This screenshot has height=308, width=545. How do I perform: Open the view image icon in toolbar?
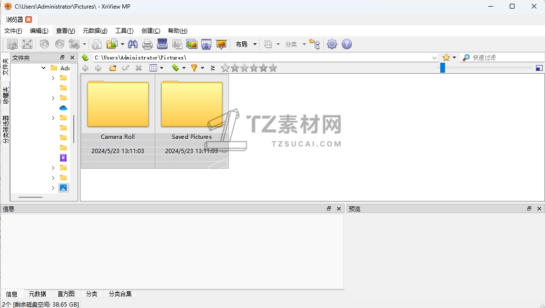point(12,44)
